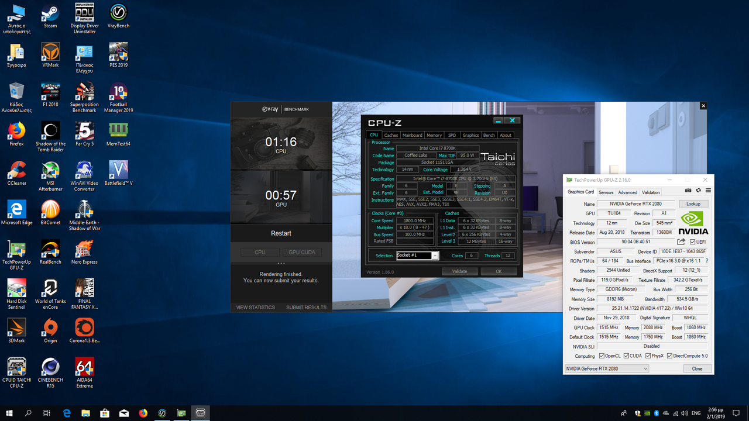Select Shadow of the Tomb Raider icon

[50, 137]
